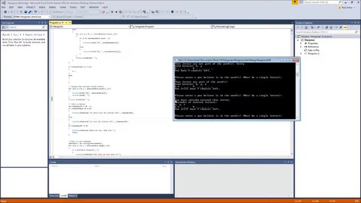Open the BUILD menu

(42, 7)
